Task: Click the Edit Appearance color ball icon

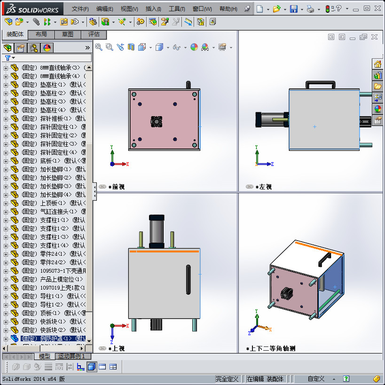Action: [194, 47]
